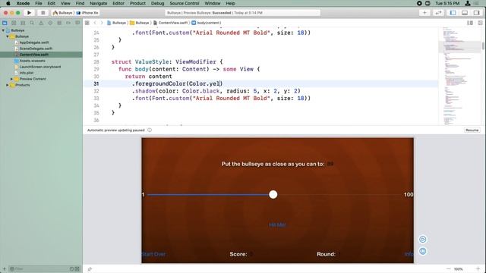Collapse the Bullseye group folder

coord(8,36)
